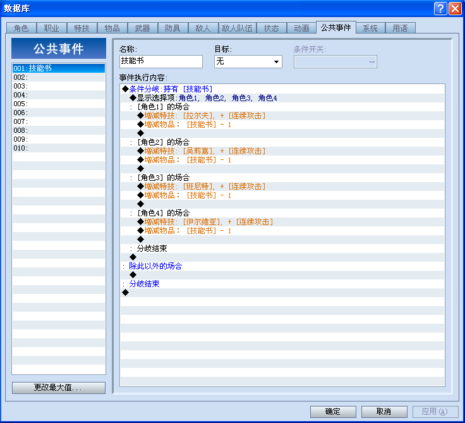Select the [角色3] 的场合 line
Viewport: 465px width, 423px height.
[x=282, y=178]
